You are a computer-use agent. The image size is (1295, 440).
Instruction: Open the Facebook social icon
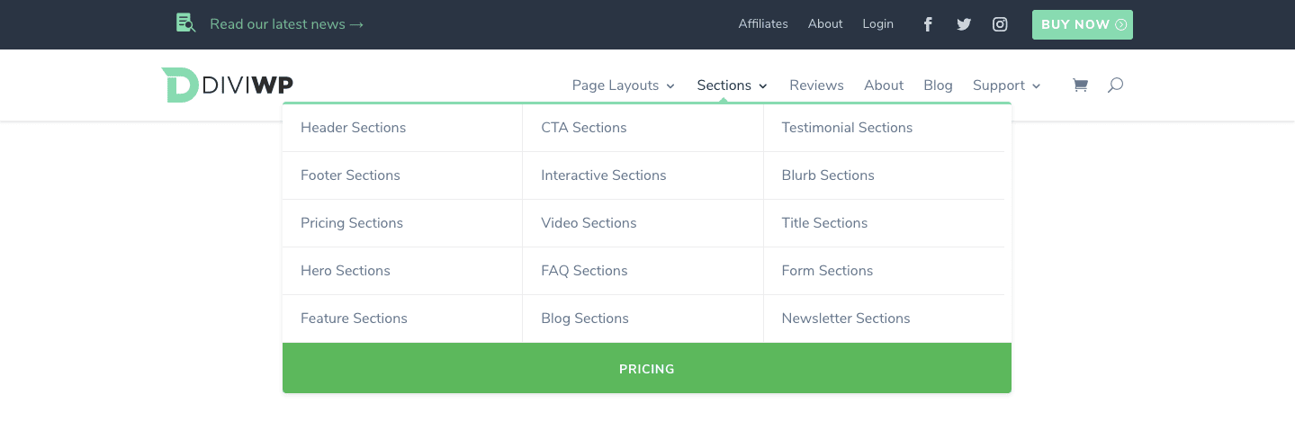pos(928,24)
